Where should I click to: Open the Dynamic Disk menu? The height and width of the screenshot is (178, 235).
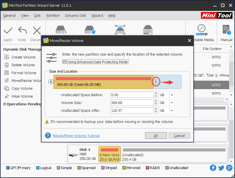[75, 16]
